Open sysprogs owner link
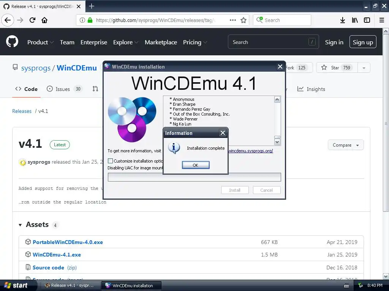 pos(36,68)
